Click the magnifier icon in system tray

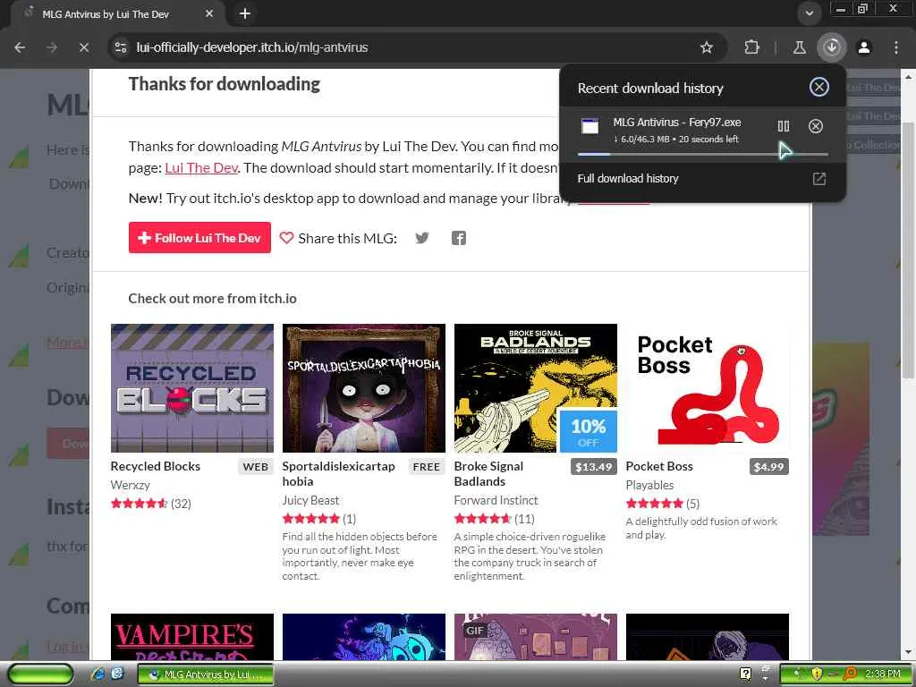tap(850, 674)
